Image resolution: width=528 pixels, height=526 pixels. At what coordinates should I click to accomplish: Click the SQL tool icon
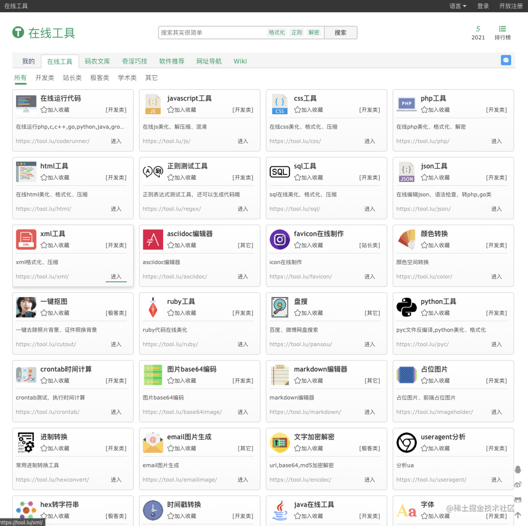click(280, 172)
